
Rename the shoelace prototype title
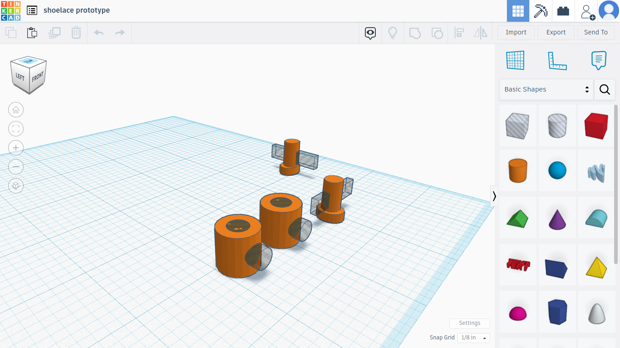(x=77, y=10)
